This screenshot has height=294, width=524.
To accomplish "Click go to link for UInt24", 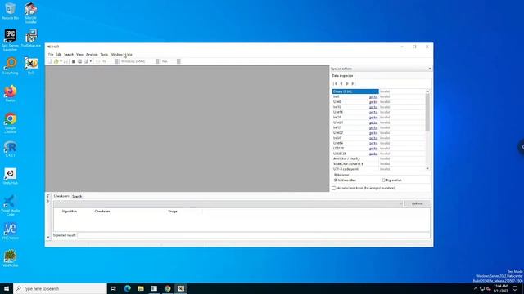I will [373, 122].
